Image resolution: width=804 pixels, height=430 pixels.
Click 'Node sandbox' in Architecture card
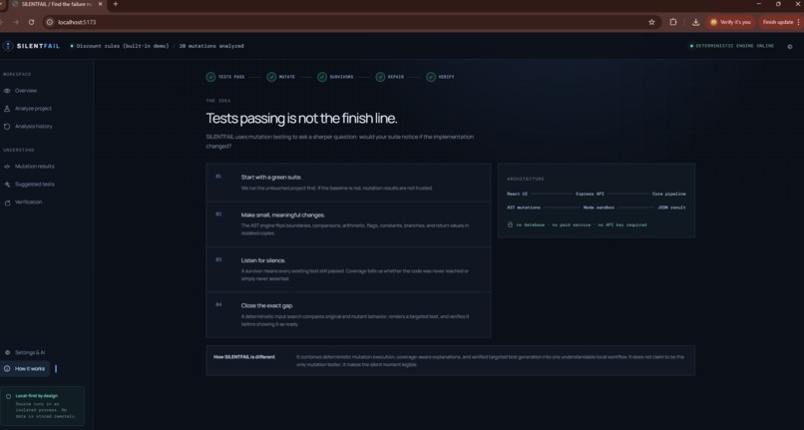[599, 208]
